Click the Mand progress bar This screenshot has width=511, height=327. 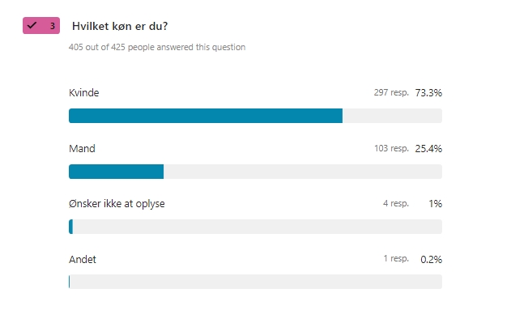(255, 172)
